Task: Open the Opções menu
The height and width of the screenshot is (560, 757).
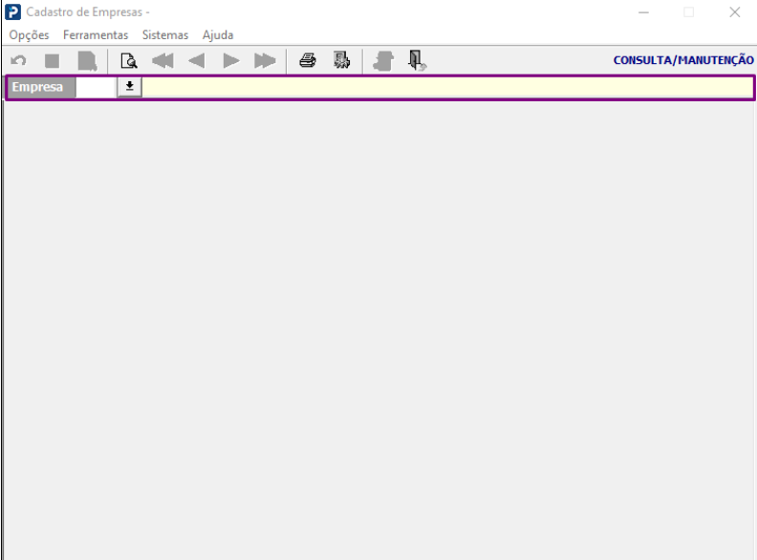Action: [x=29, y=35]
